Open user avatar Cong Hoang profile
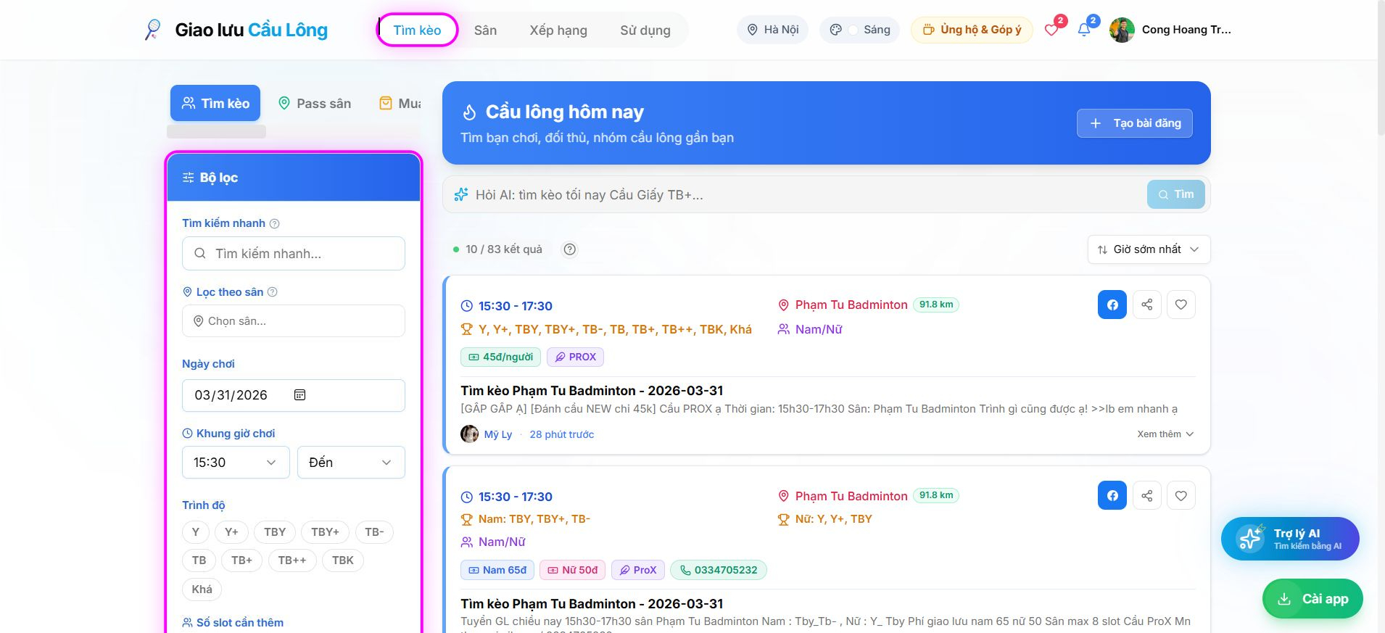The width and height of the screenshot is (1385, 633). 1122,30
